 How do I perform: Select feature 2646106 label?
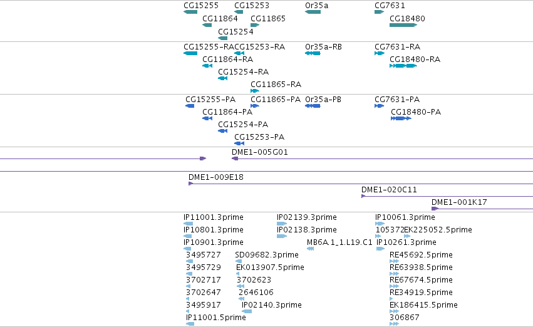point(256,293)
